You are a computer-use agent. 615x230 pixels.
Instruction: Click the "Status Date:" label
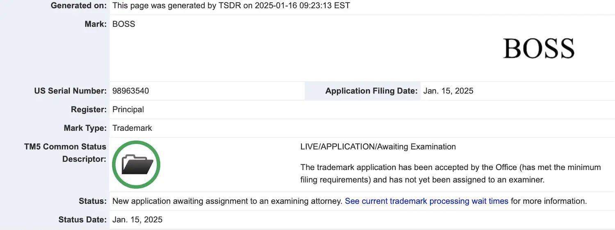click(x=82, y=220)
